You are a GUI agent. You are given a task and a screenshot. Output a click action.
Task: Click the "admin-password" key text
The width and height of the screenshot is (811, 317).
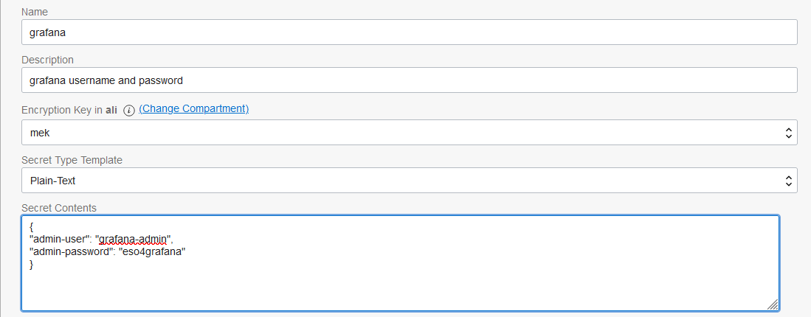point(71,252)
